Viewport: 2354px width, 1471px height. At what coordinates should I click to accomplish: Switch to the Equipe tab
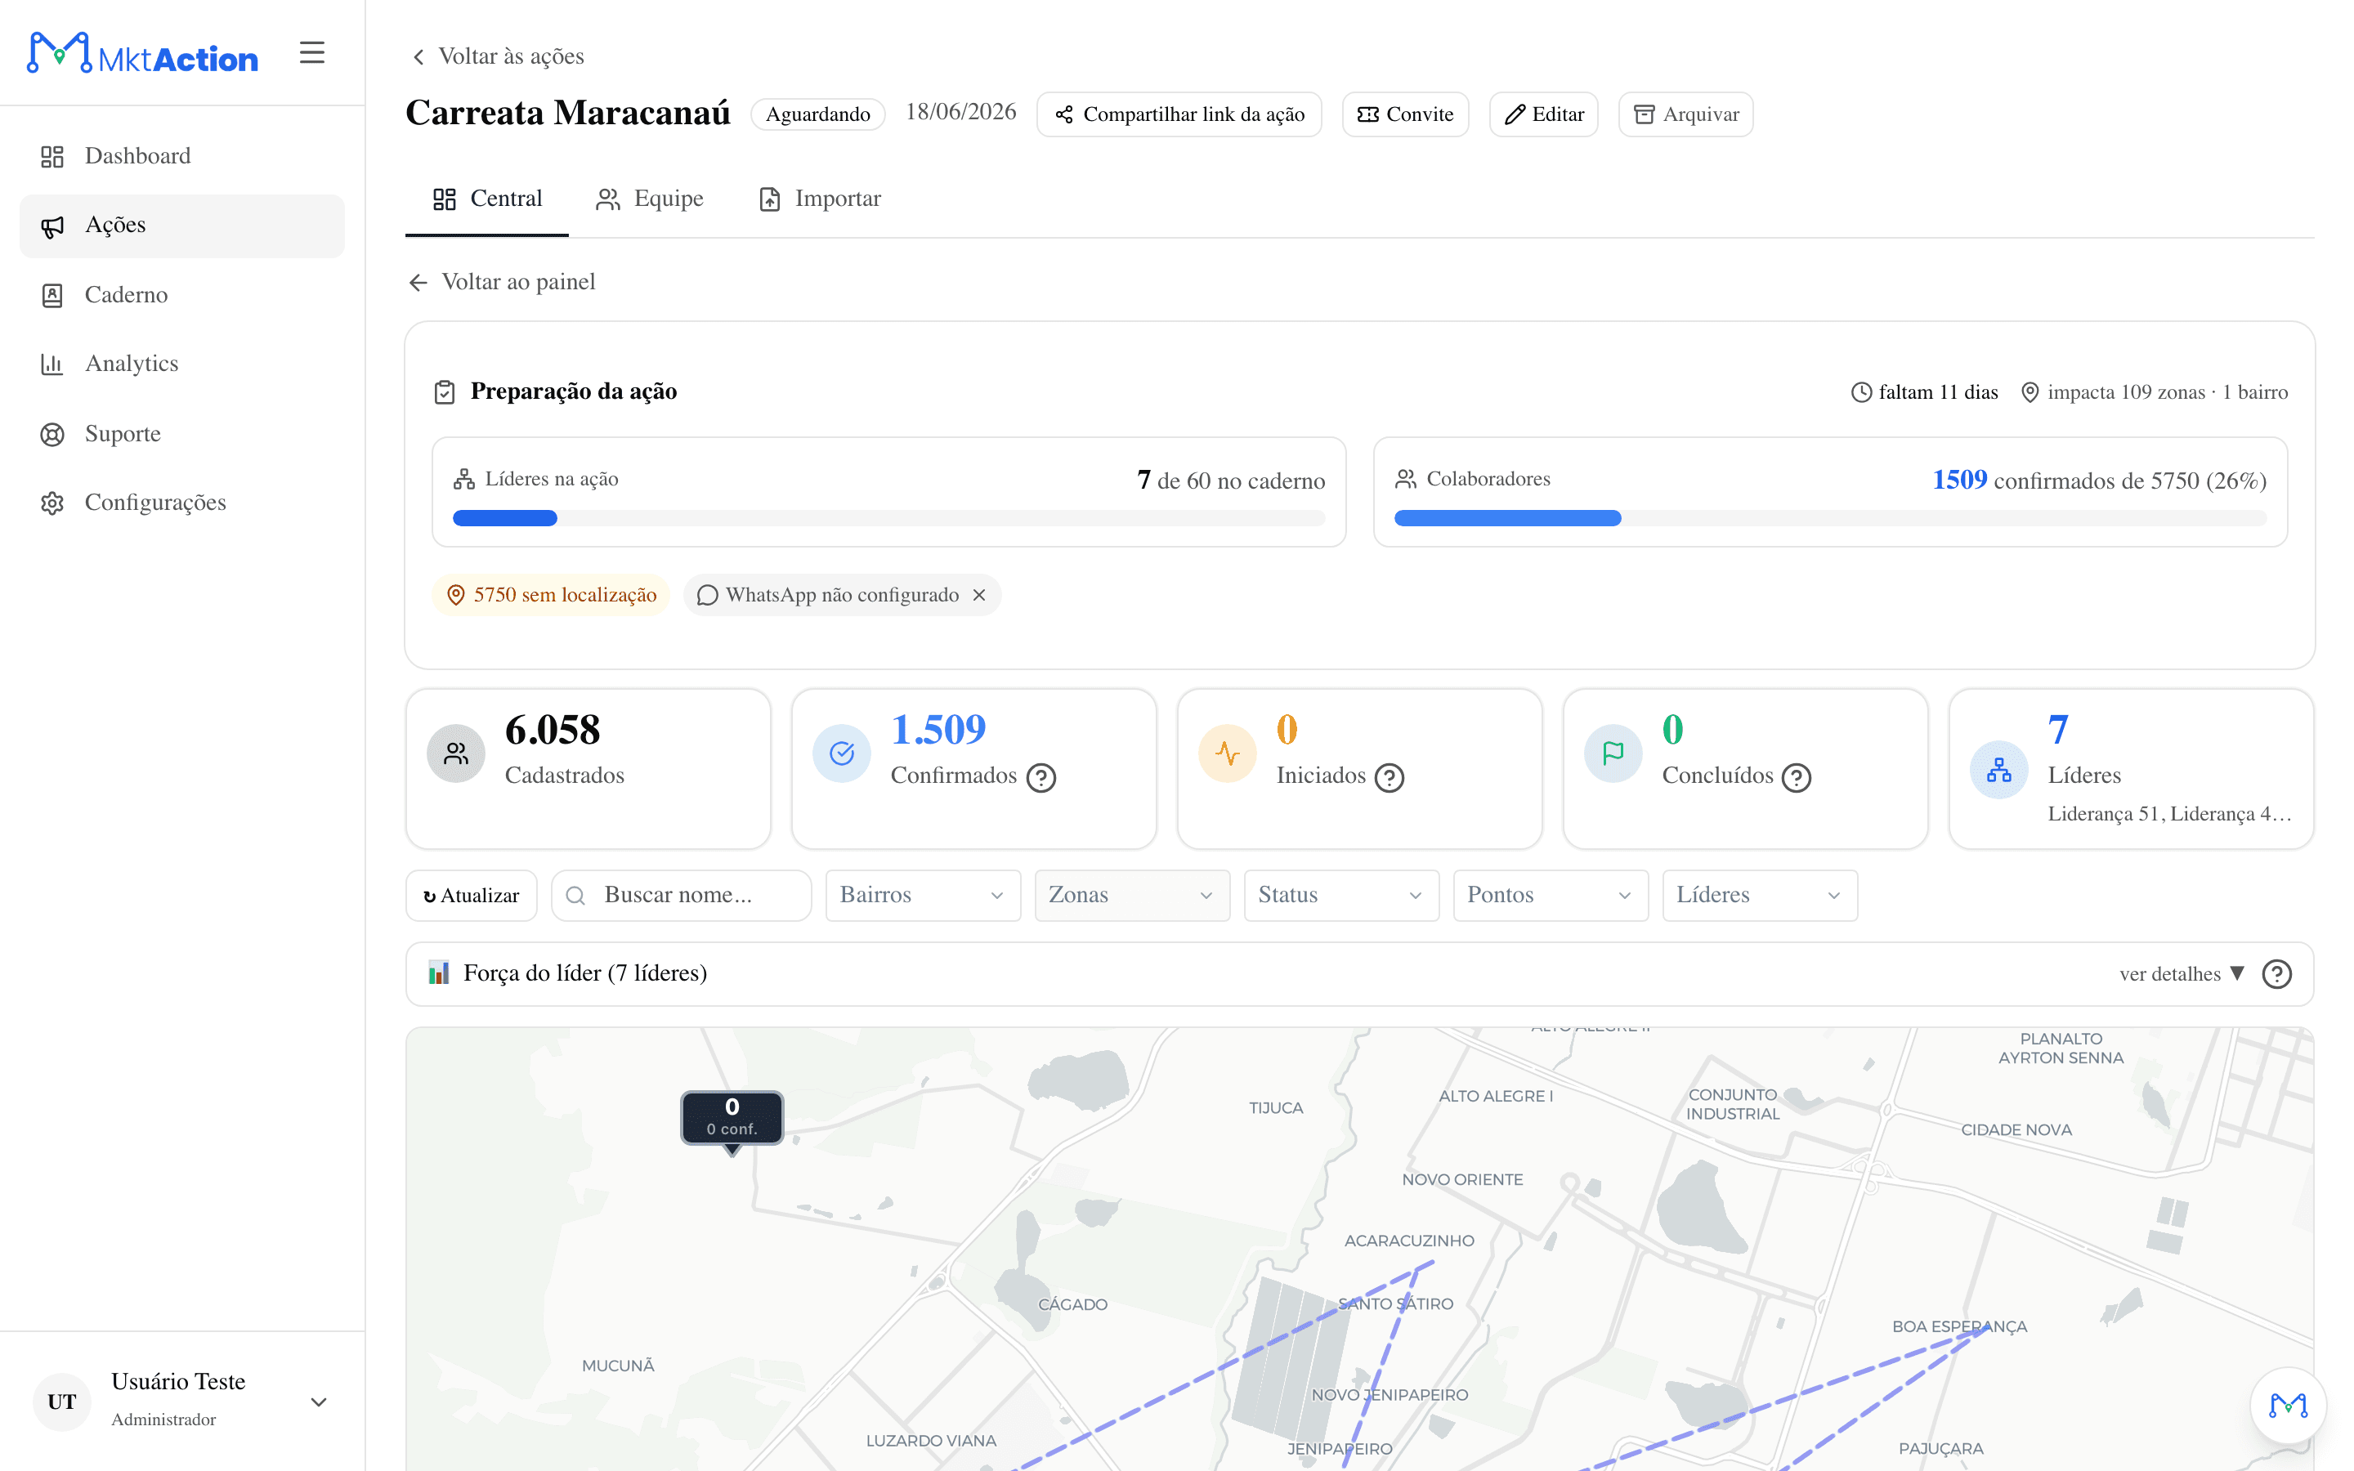(x=650, y=199)
